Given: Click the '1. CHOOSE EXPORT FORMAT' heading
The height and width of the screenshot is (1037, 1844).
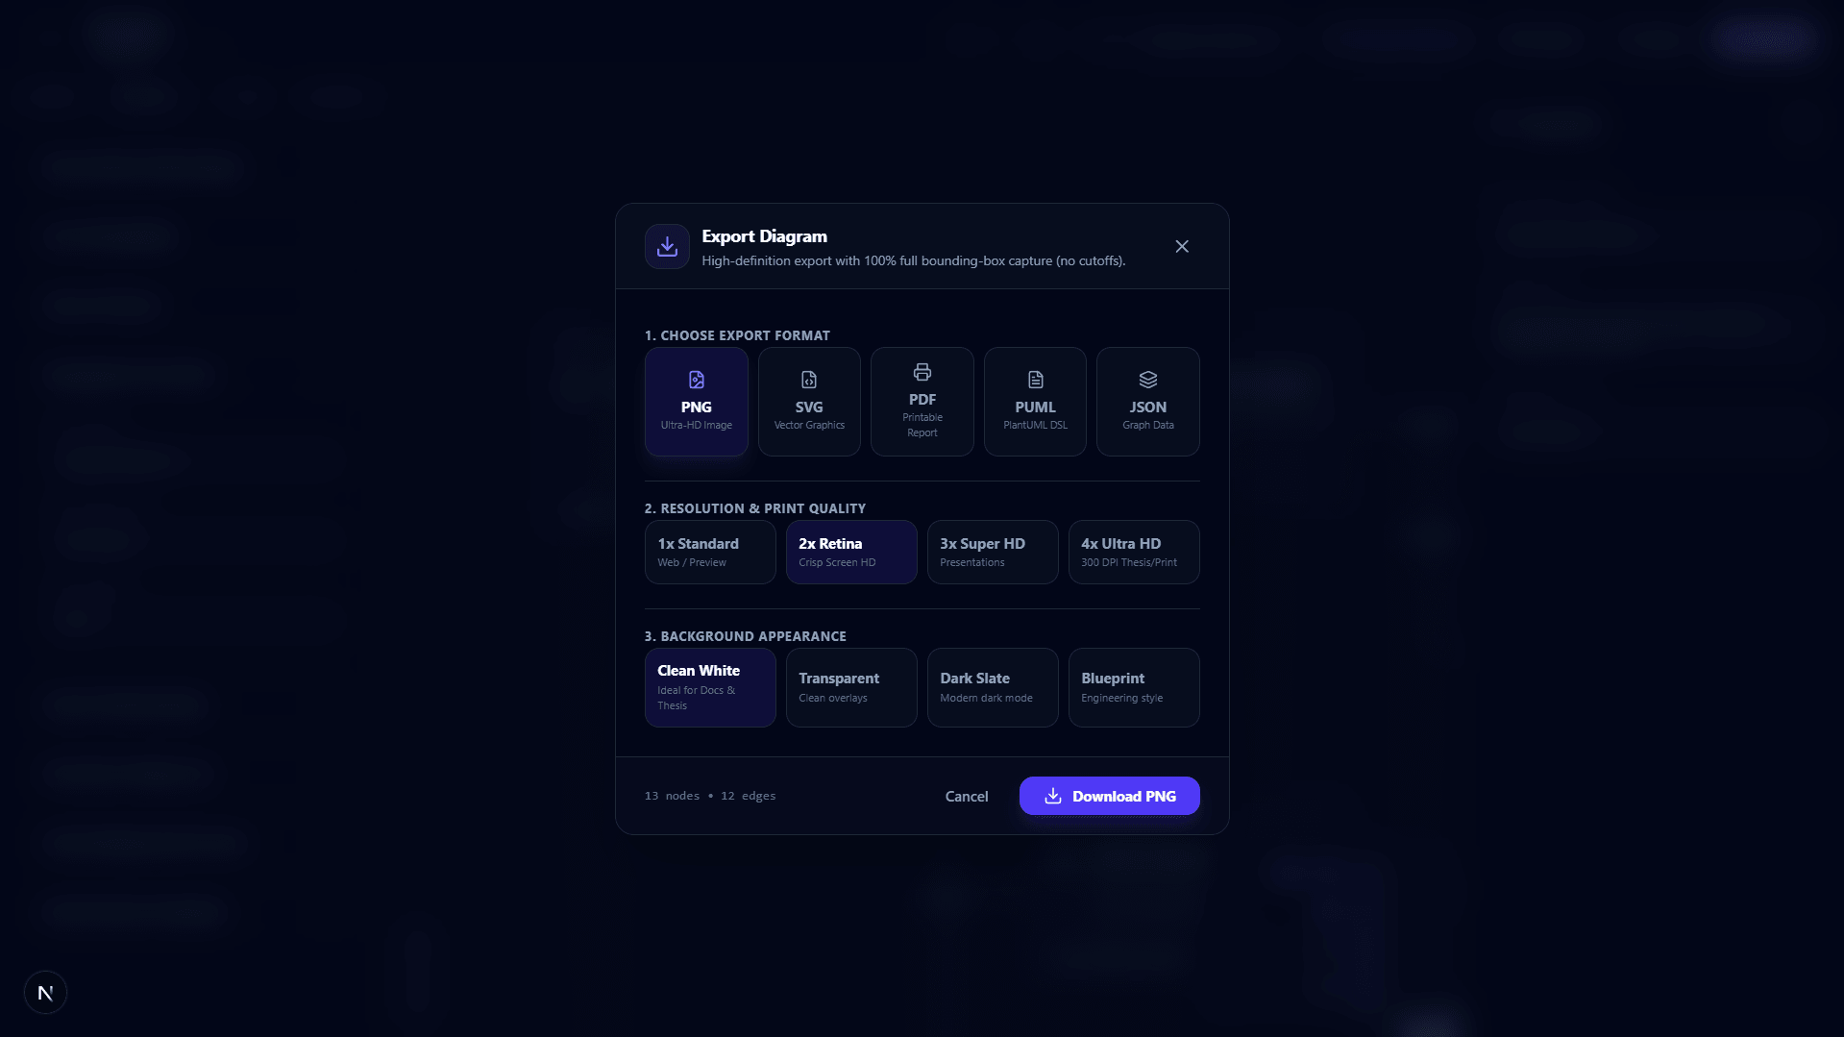Looking at the screenshot, I should (x=737, y=335).
